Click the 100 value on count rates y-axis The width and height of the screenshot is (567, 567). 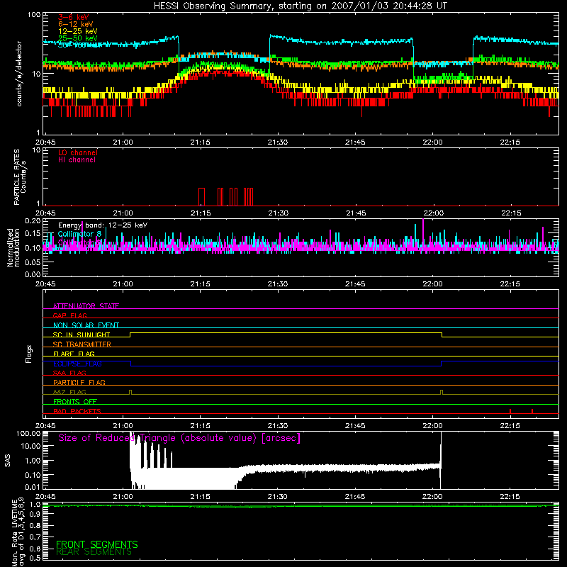tap(33, 15)
